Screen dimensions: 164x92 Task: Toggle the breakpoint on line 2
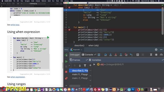pos(69,7)
